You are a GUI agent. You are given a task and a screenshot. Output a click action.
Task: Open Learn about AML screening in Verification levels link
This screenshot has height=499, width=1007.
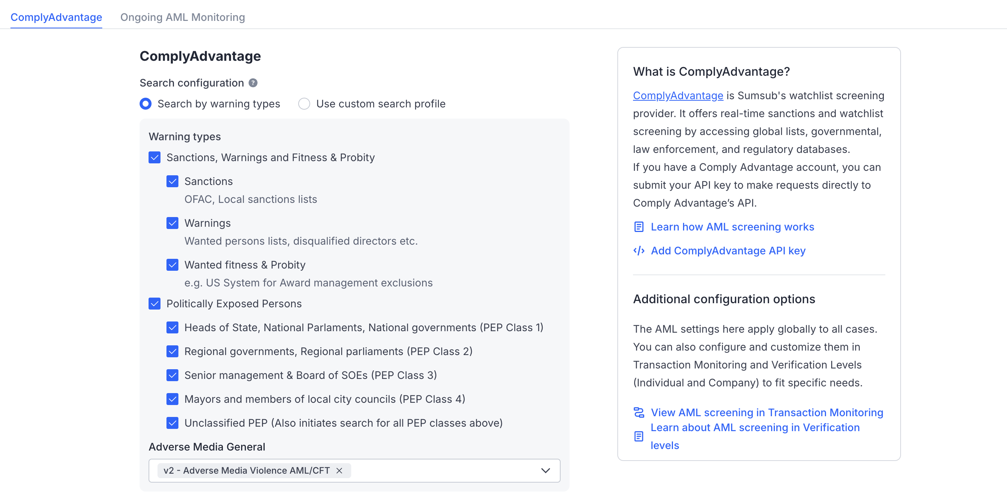click(x=755, y=436)
